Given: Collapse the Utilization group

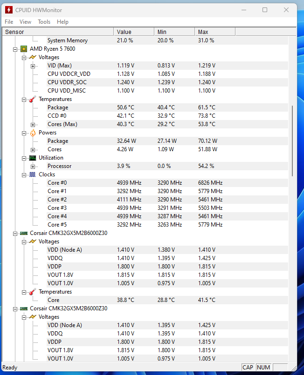Looking at the screenshot, I should tap(24, 158).
